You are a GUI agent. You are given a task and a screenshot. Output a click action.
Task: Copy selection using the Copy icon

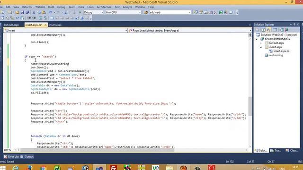click(x=39, y=12)
